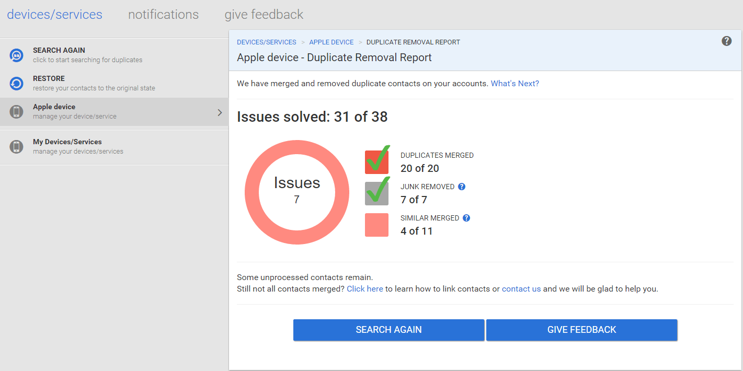
Task: Click the Restore circular arrow icon
Action: (x=17, y=83)
